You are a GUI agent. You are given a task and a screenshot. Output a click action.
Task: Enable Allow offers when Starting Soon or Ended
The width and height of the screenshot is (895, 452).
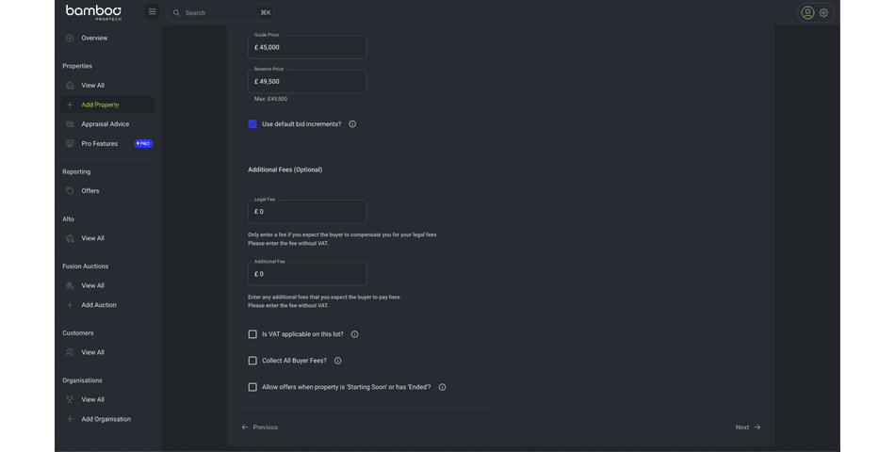[x=252, y=387]
